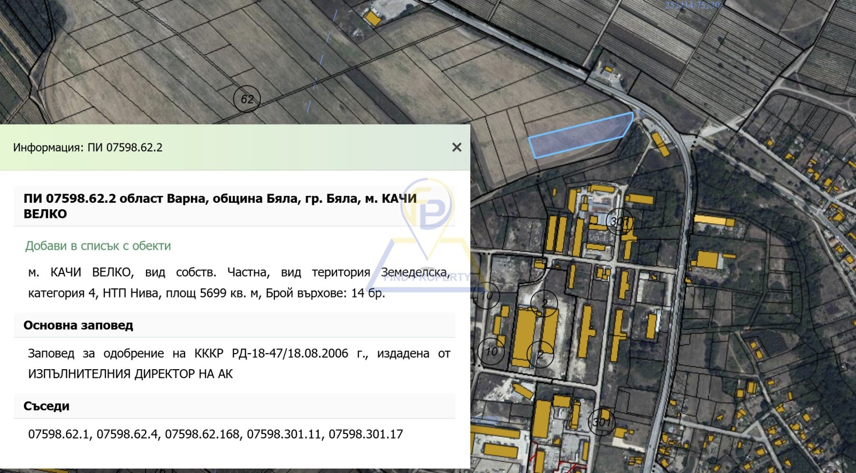Click 'Добави в списък с обекти' link
The image size is (856, 473).
98,246
